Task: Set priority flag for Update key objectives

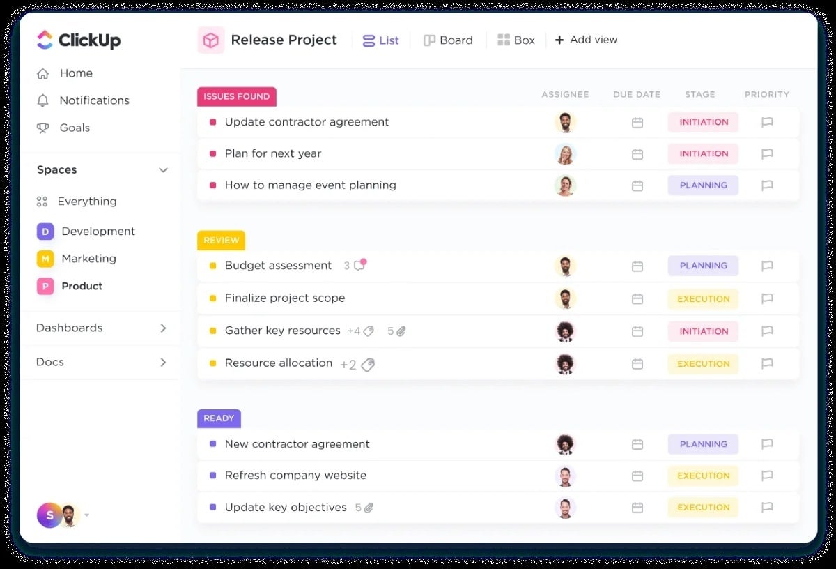Action: pos(767,508)
